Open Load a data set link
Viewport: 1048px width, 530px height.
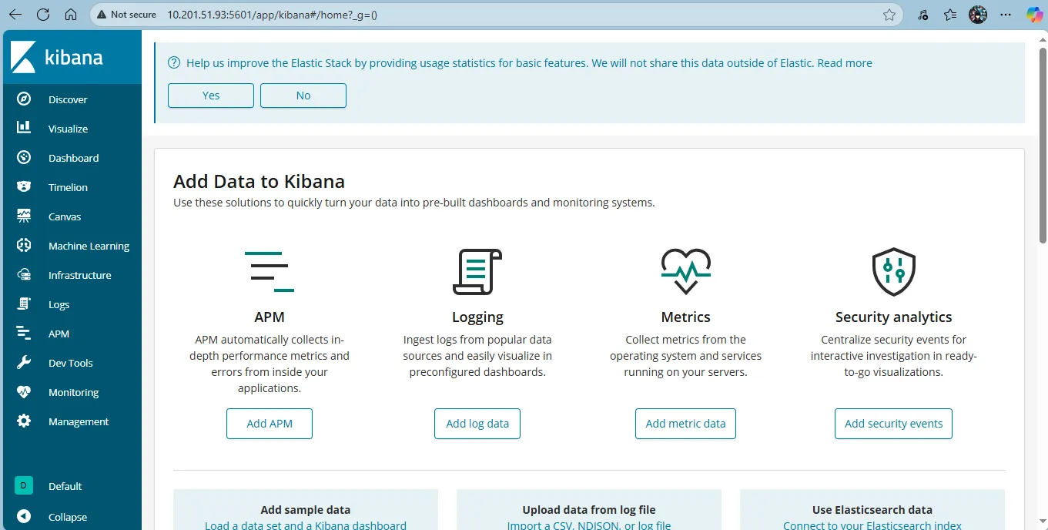(306, 525)
